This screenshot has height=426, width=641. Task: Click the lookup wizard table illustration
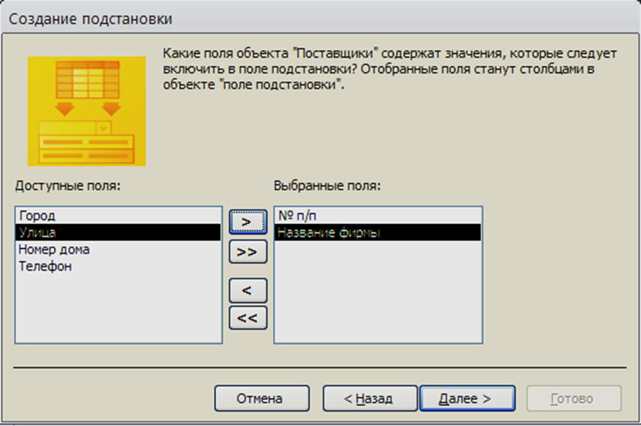[x=86, y=111]
